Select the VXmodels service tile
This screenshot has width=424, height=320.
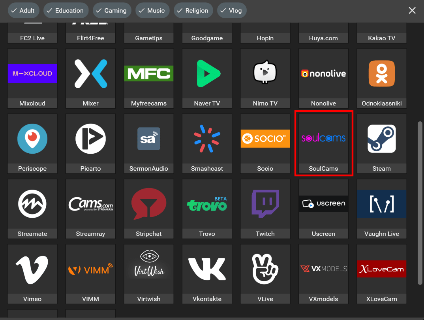(323, 274)
